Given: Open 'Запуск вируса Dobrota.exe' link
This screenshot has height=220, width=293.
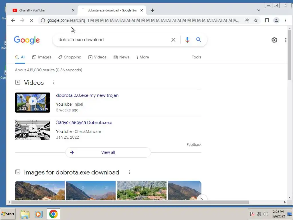Looking at the screenshot, I should [84, 123].
